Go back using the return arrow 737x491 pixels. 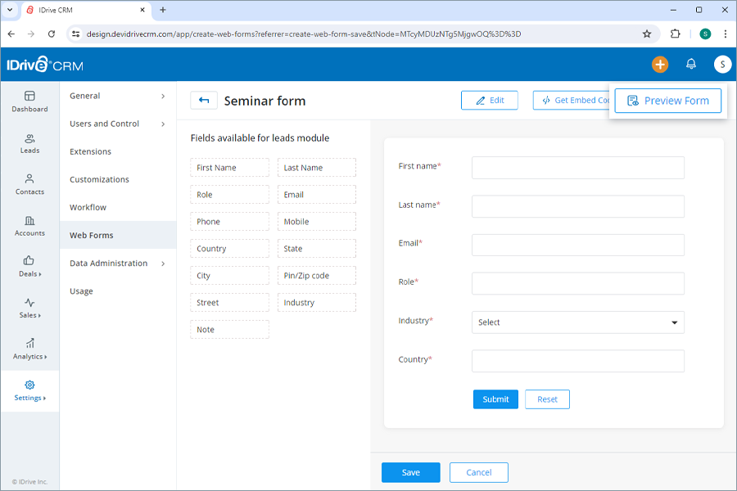203,100
